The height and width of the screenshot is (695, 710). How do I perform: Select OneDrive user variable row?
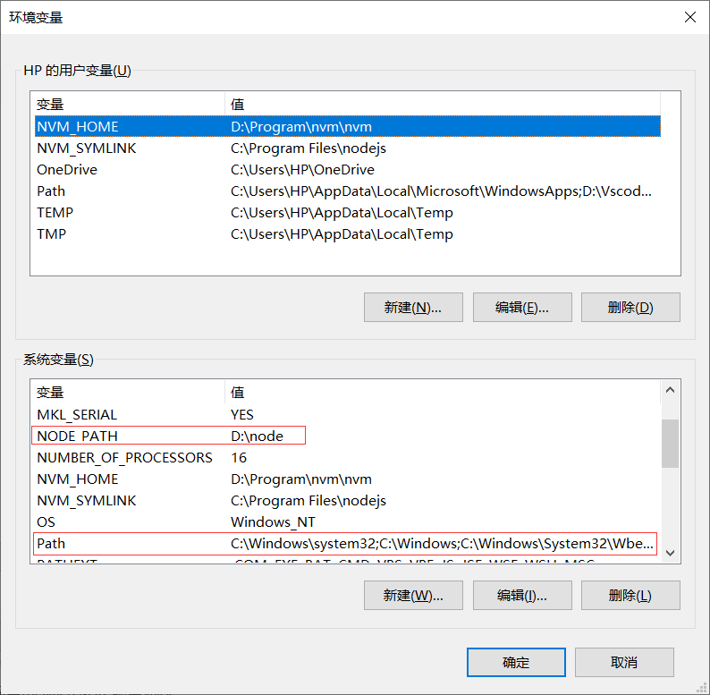tap(67, 170)
